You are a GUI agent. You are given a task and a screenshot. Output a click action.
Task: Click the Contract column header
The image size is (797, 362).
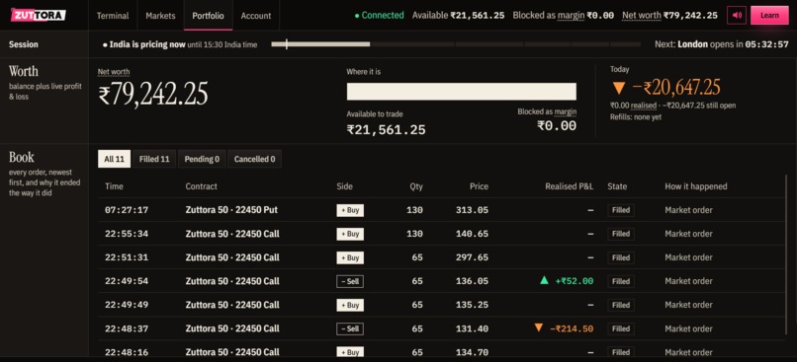click(x=202, y=186)
